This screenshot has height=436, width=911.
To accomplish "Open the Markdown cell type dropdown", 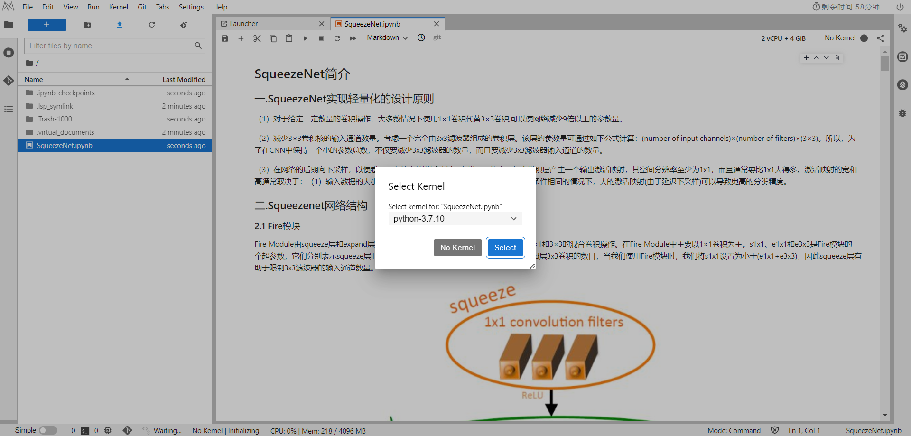I will (386, 37).
